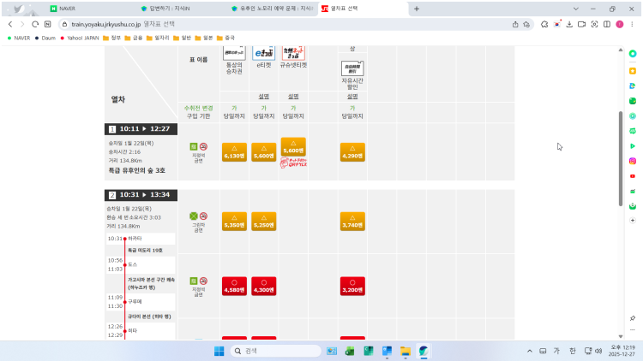This screenshot has width=643, height=361.
Task: Click the green reserved seat icon for train 1
Action: [x=193, y=146]
